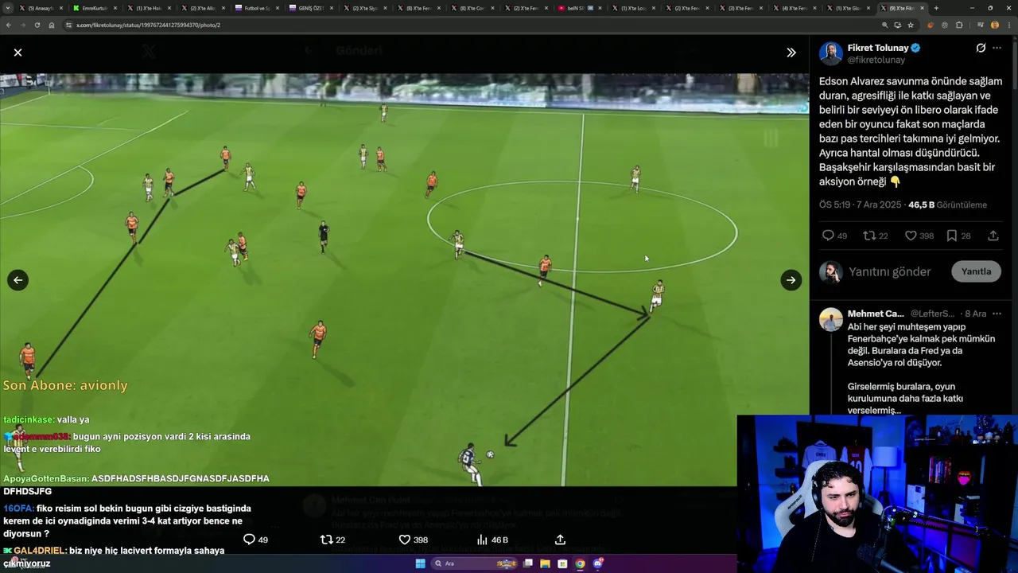
Task: Click the heart icon with 398 below the photo
Action: pyautogui.click(x=413, y=540)
